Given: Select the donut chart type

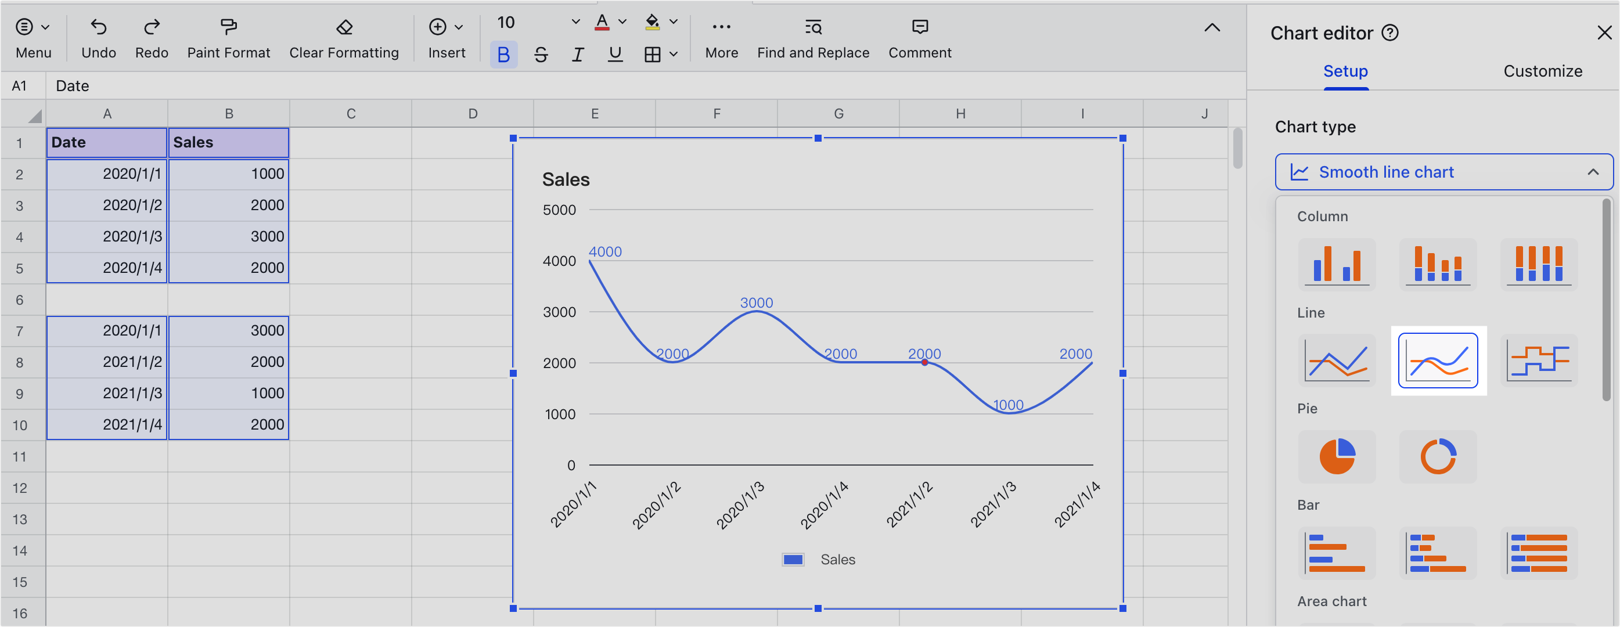Looking at the screenshot, I should (x=1438, y=456).
